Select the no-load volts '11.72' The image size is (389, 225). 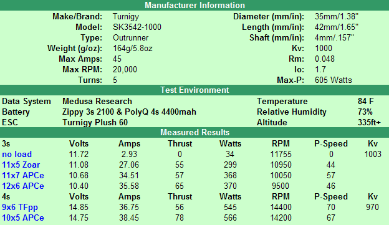[79, 155]
